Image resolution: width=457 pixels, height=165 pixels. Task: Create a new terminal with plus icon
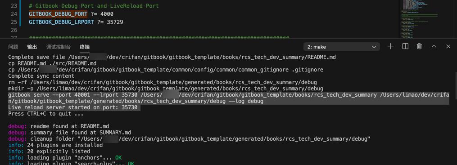[390, 47]
